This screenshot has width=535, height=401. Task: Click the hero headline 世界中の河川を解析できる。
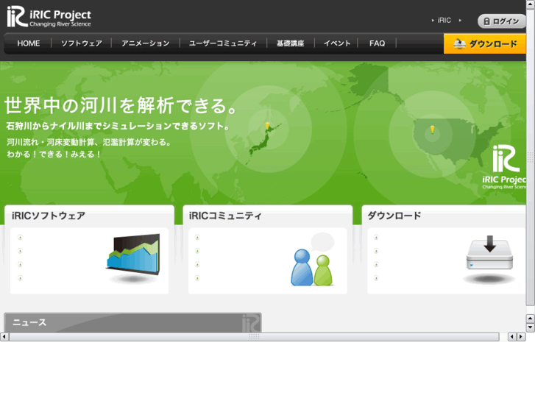coord(120,105)
